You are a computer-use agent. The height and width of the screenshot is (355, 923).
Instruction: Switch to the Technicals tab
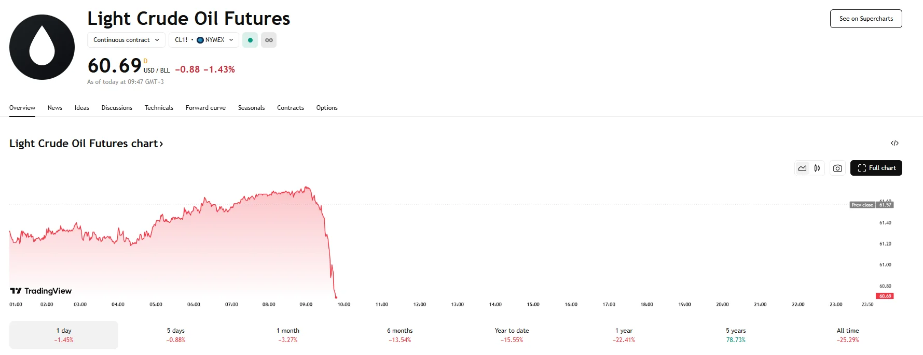[159, 108]
